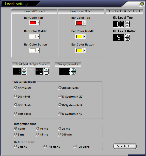Click the Color Level Meter header
This screenshot has height=156, width=146.
click(x=81, y=11)
